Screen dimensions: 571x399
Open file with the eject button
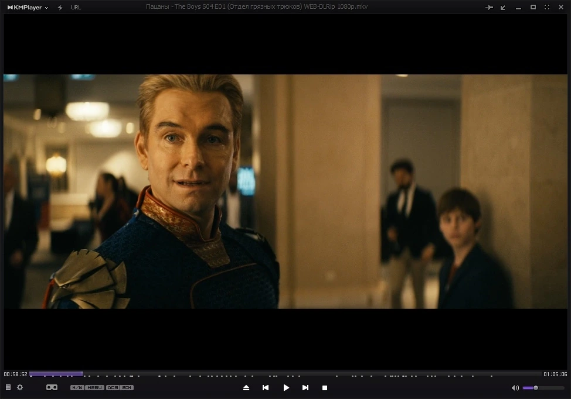point(246,388)
